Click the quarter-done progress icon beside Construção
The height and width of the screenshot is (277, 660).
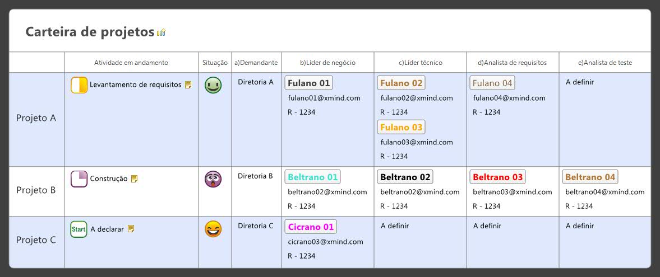point(79,179)
